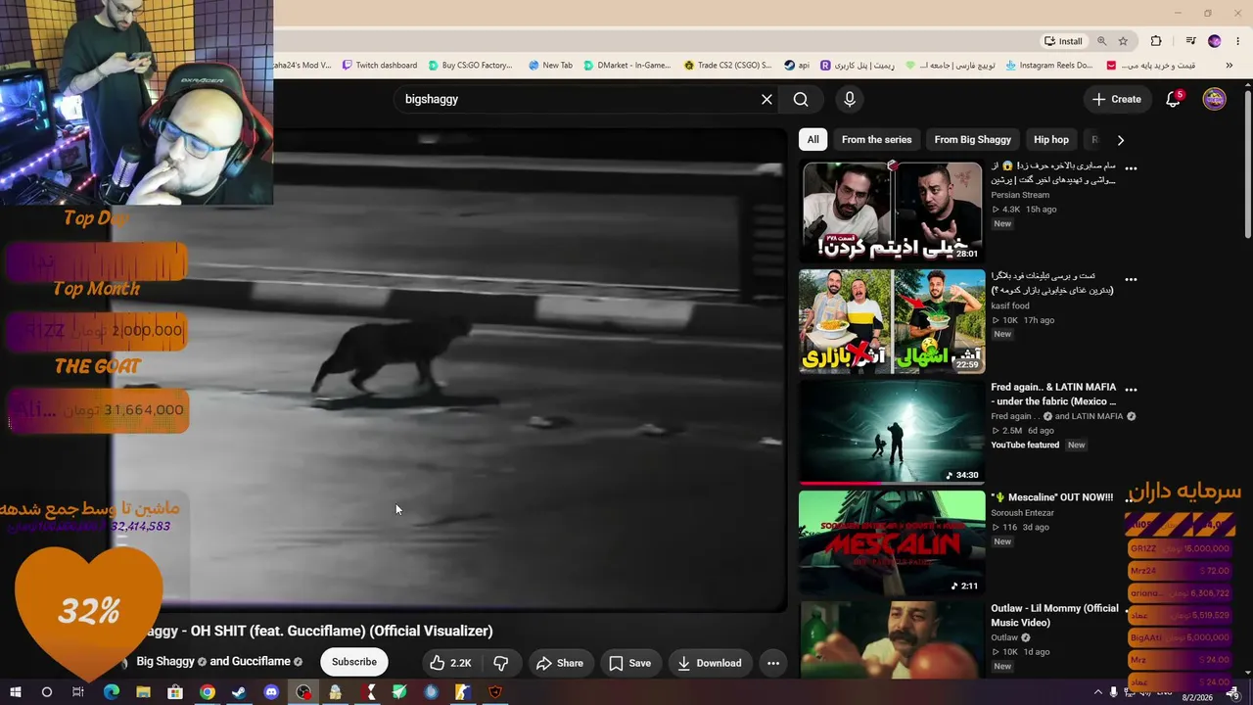The width and height of the screenshot is (1253, 705).
Task: Open options menu for Fred again.. video
Action: click(x=1131, y=390)
